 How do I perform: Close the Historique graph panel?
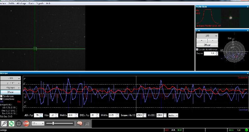click(247, 73)
